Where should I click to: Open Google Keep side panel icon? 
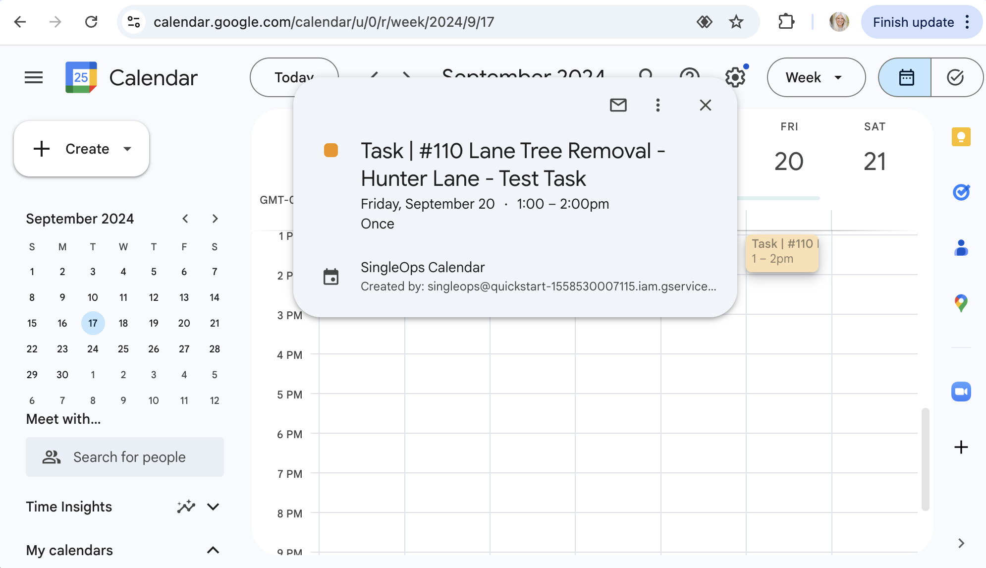[961, 137]
